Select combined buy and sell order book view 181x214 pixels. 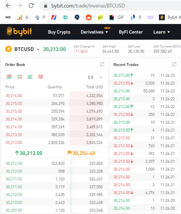click(x=9, y=76)
